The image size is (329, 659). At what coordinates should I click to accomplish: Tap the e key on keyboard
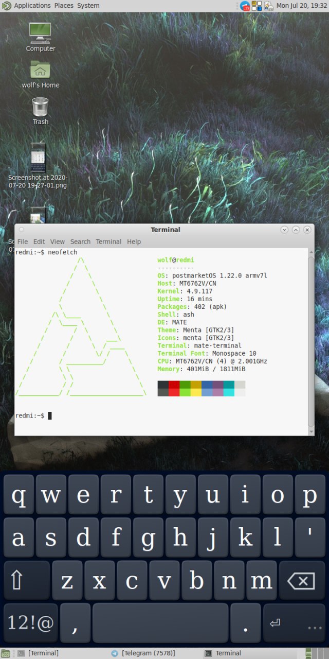pyautogui.click(x=83, y=495)
